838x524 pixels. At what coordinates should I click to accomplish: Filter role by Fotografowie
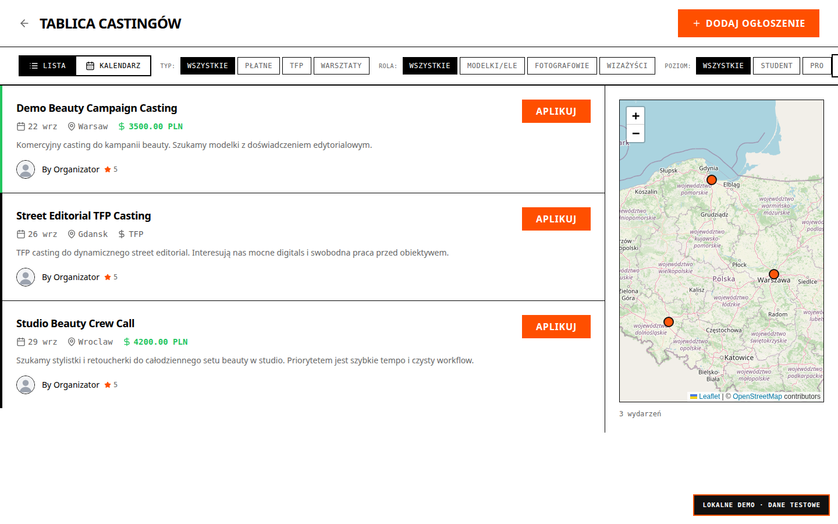(x=562, y=66)
